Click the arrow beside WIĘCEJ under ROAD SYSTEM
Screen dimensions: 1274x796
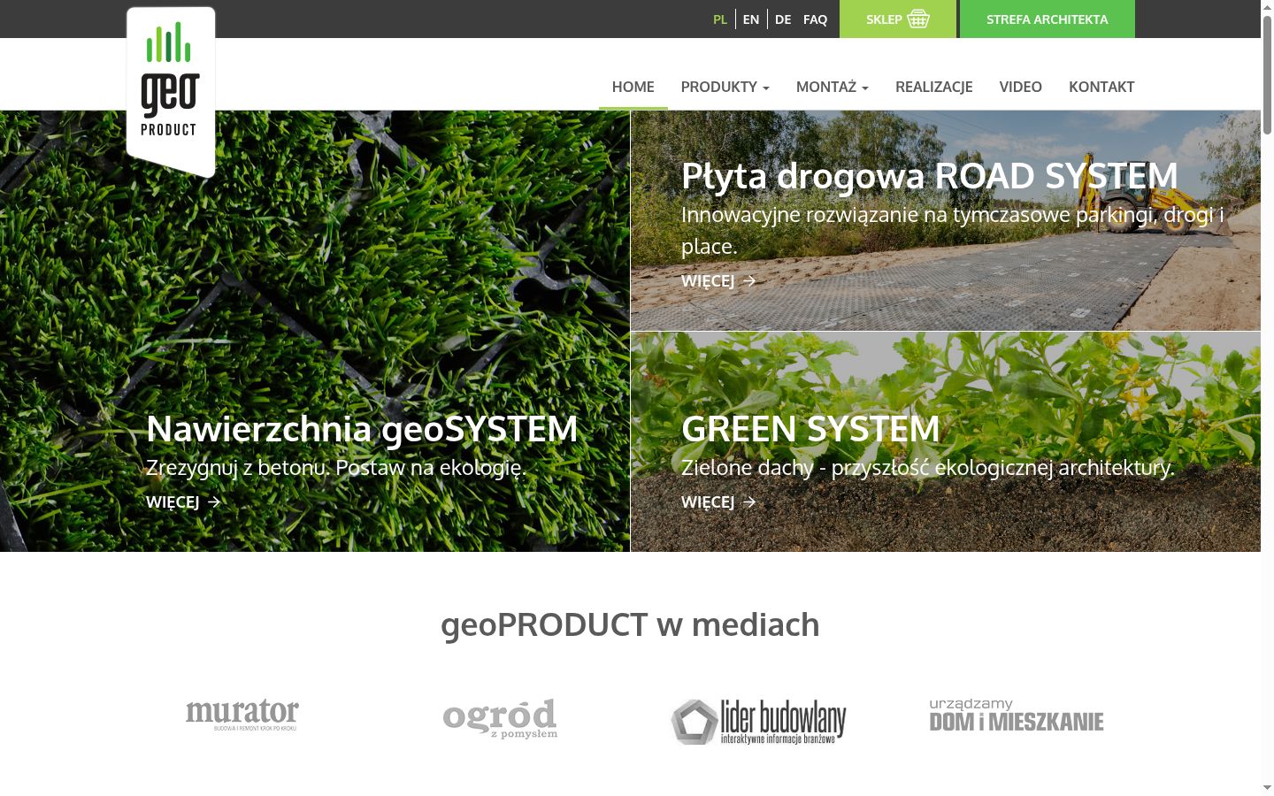point(749,280)
